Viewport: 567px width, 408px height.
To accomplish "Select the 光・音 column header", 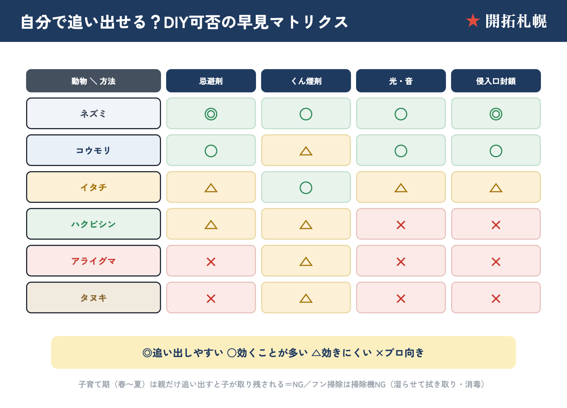I will pyautogui.click(x=401, y=81).
